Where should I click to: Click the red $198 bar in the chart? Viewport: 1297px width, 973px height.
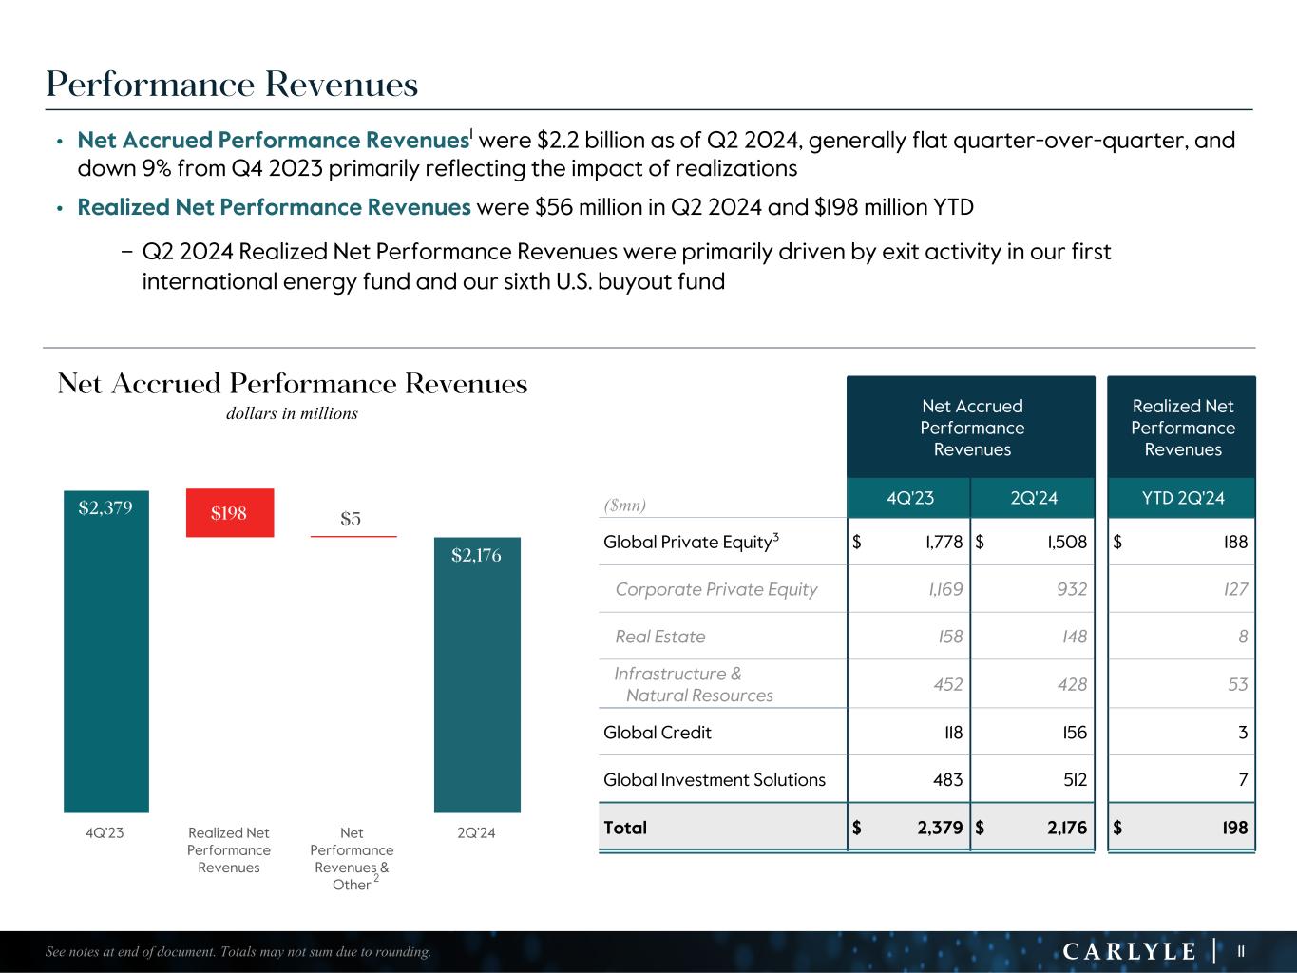tap(229, 513)
